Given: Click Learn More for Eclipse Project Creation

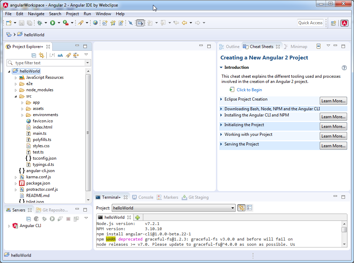Looking at the screenshot, I should point(333,101).
